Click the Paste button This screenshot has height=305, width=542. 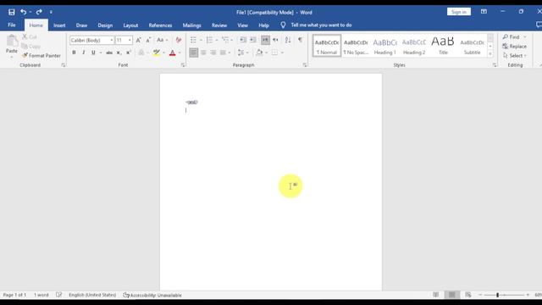pos(12,45)
